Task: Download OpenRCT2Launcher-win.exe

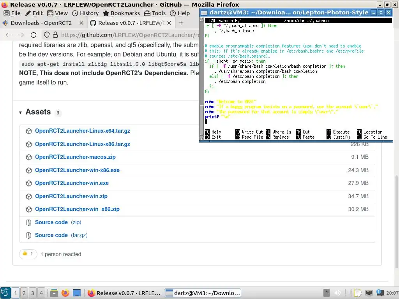Action: click(72, 183)
